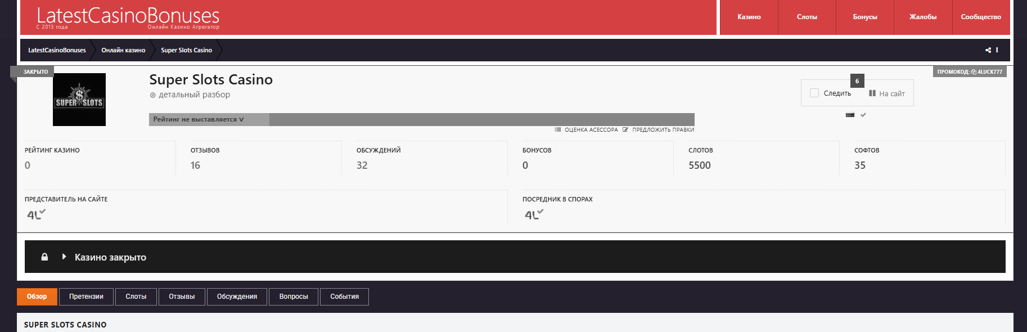
Task: Open the Слоты top menu
Action: 807,17
